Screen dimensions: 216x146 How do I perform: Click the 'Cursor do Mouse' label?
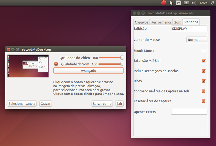pos(147,40)
